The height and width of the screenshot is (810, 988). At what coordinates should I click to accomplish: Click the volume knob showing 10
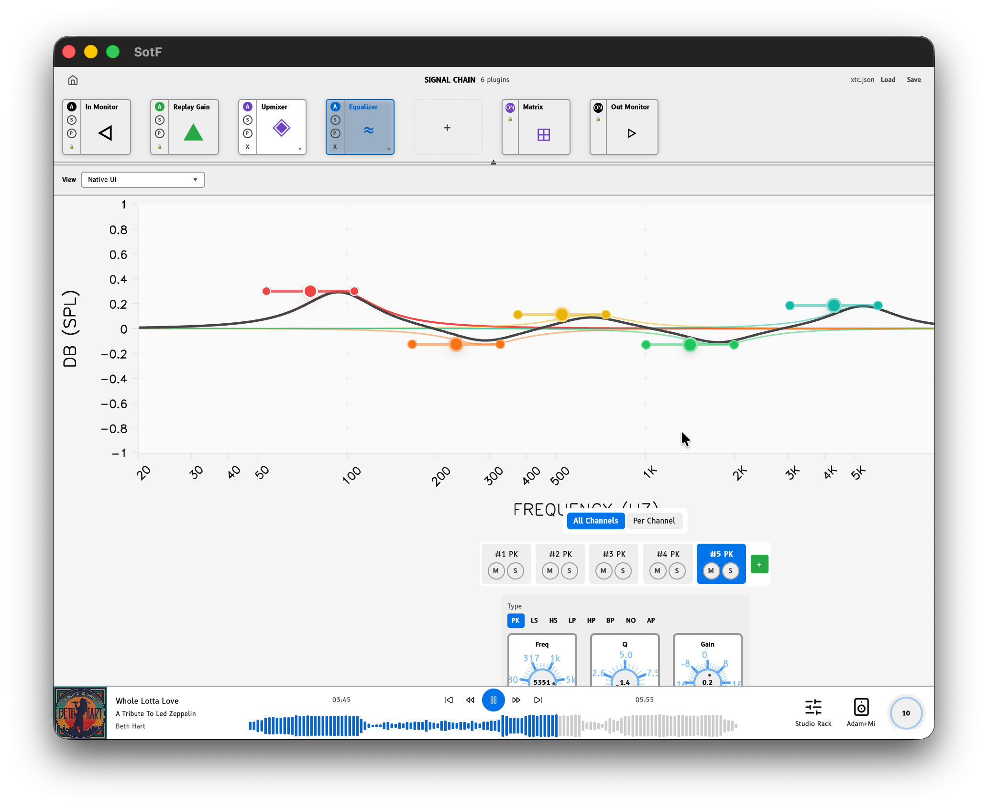coord(906,713)
